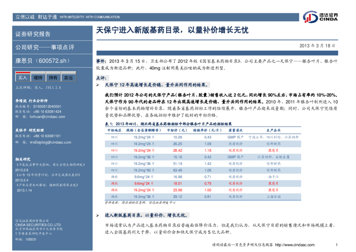Select the 卖出 rating box

[68, 78]
